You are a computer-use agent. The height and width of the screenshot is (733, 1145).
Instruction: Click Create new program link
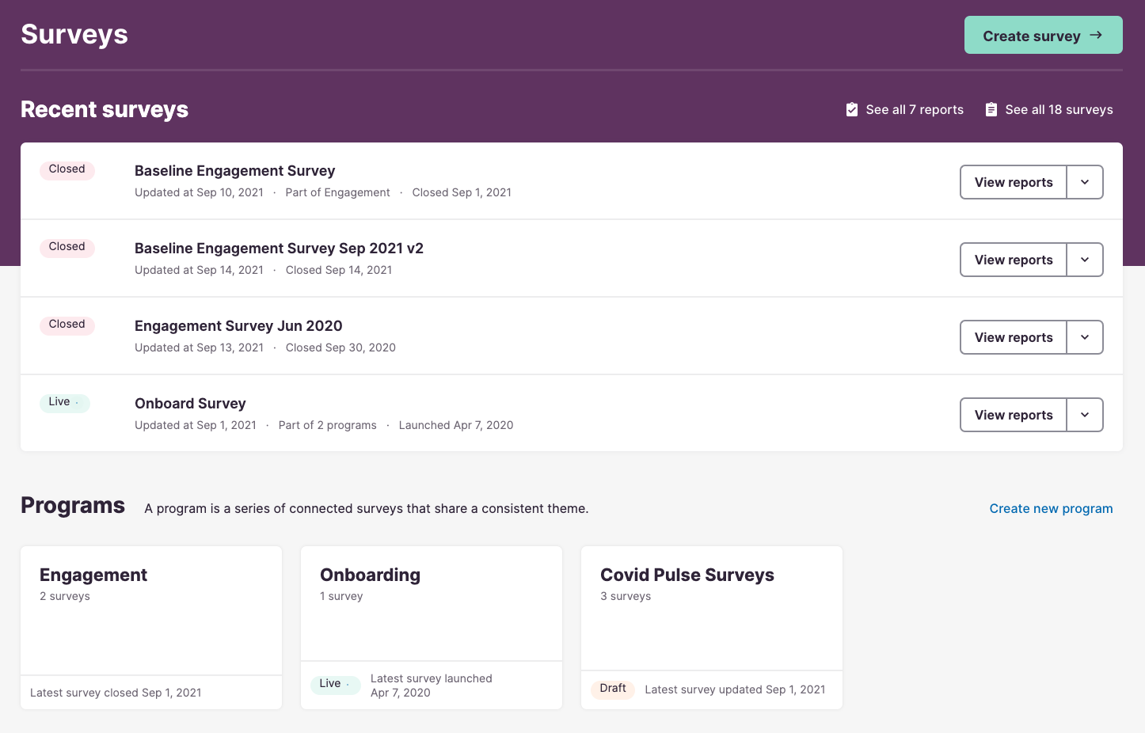click(x=1051, y=508)
